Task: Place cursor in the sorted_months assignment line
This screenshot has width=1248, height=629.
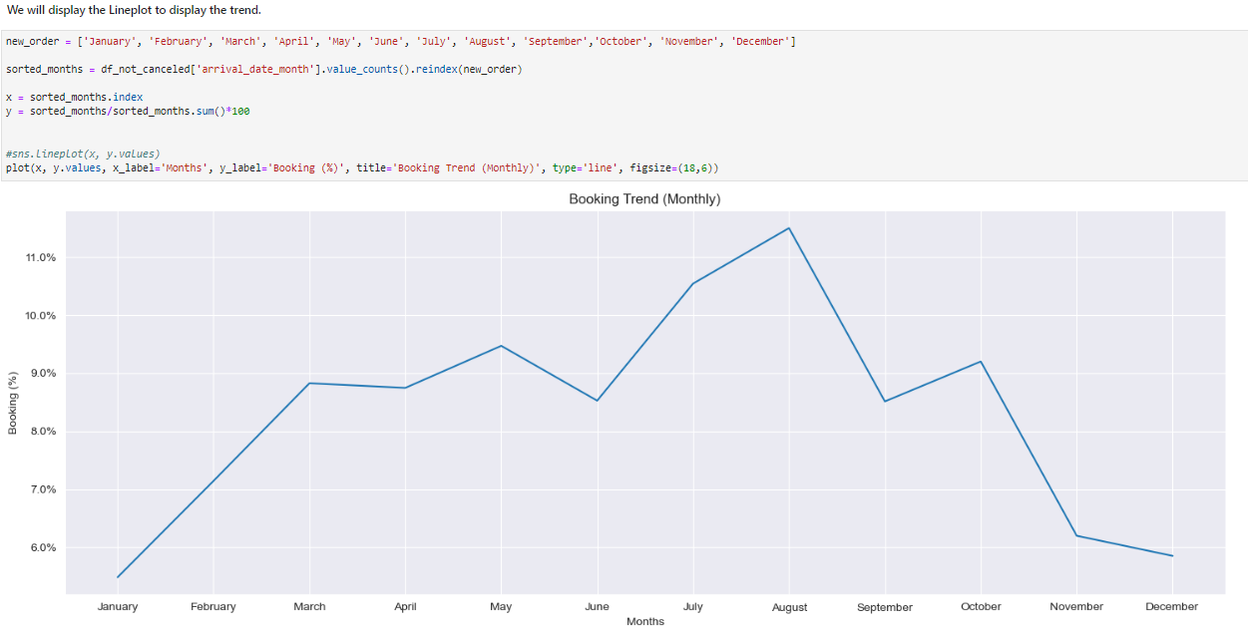Action: pyautogui.click(x=263, y=70)
